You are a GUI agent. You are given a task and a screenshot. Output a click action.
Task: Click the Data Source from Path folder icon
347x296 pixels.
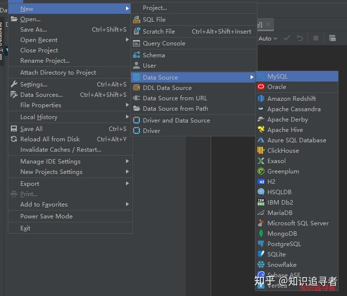click(136, 108)
